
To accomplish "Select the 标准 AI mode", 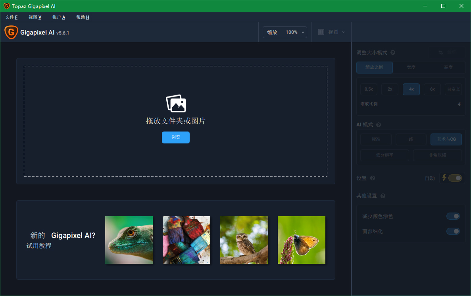I will tap(376, 139).
